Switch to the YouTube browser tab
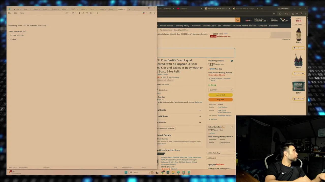This screenshot has height=182, width=325. pyautogui.click(x=189, y=9)
